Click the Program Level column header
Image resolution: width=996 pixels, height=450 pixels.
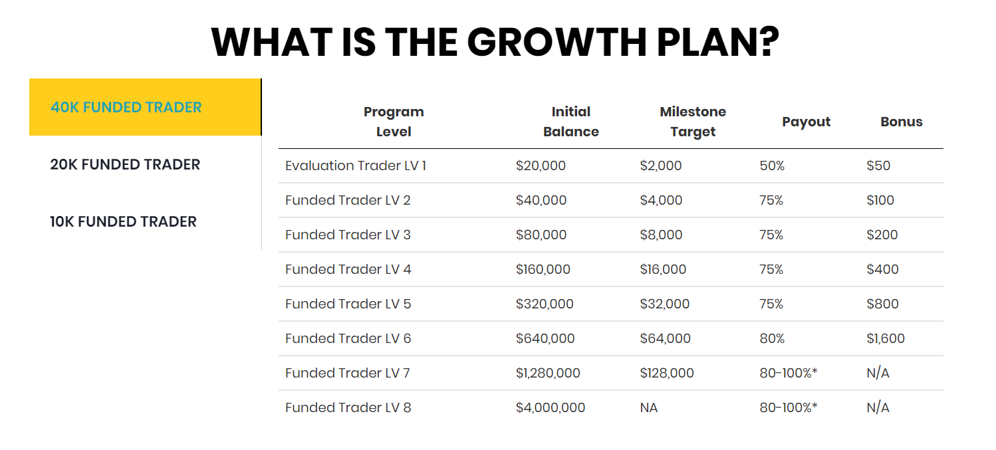pyautogui.click(x=394, y=122)
